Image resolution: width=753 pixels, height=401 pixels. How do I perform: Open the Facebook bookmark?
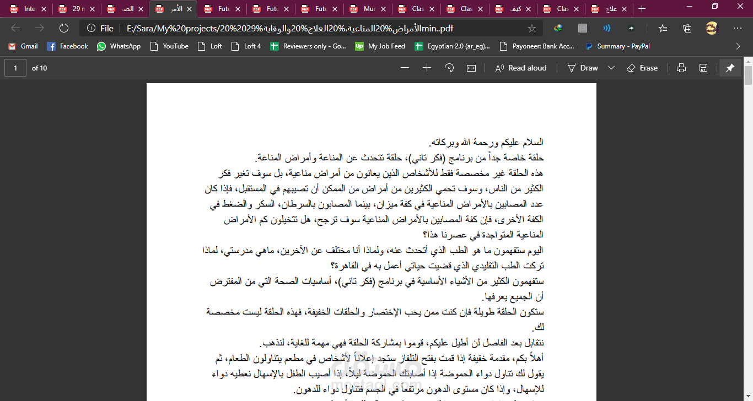pos(68,46)
